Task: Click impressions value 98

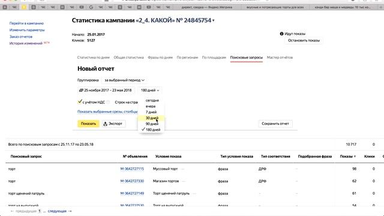Action: pos(354,169)
